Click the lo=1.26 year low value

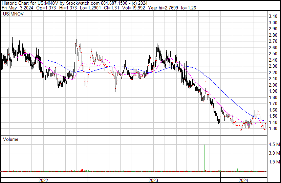[x=189, y=8]
